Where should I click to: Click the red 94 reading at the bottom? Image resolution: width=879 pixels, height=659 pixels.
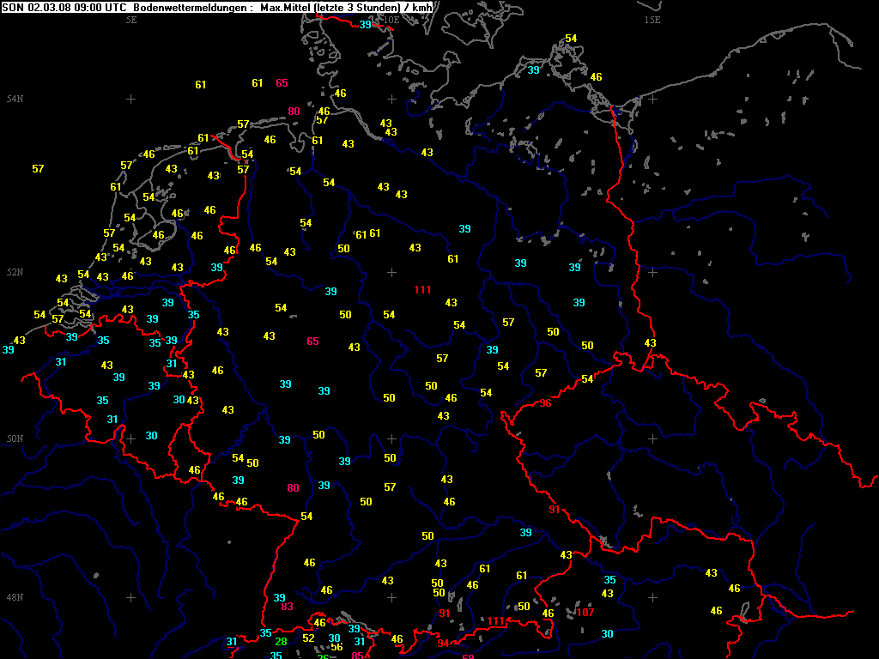(x=443, y=644)
